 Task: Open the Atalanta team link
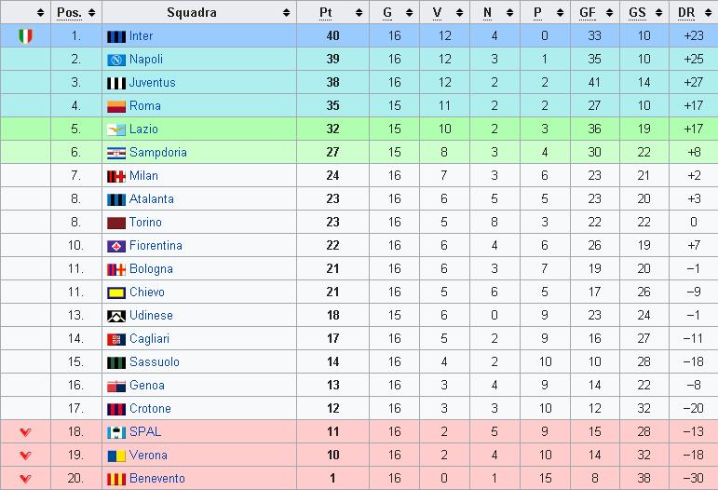[152, 199]
